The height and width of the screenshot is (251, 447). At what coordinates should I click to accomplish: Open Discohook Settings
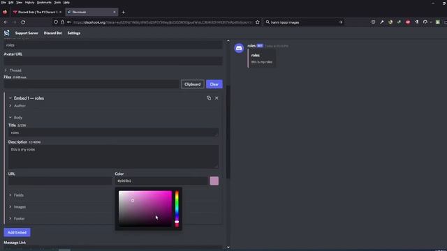(x=74, y=33)
